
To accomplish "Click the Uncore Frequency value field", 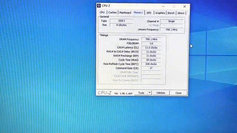I will (x=171, y=30).
